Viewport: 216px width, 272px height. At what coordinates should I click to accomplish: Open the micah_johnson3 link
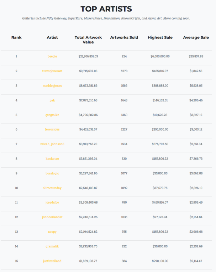[x=52, y=144]
